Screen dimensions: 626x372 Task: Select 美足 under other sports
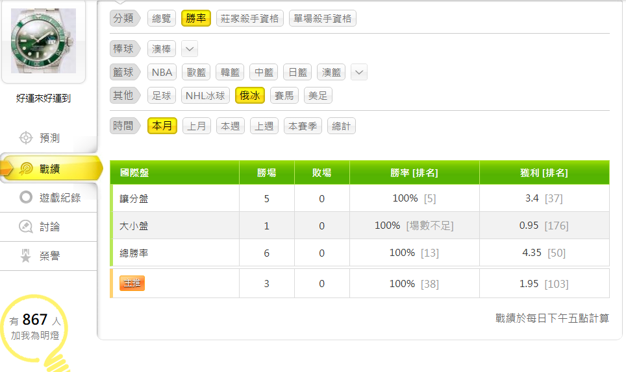tap(318, 95)
